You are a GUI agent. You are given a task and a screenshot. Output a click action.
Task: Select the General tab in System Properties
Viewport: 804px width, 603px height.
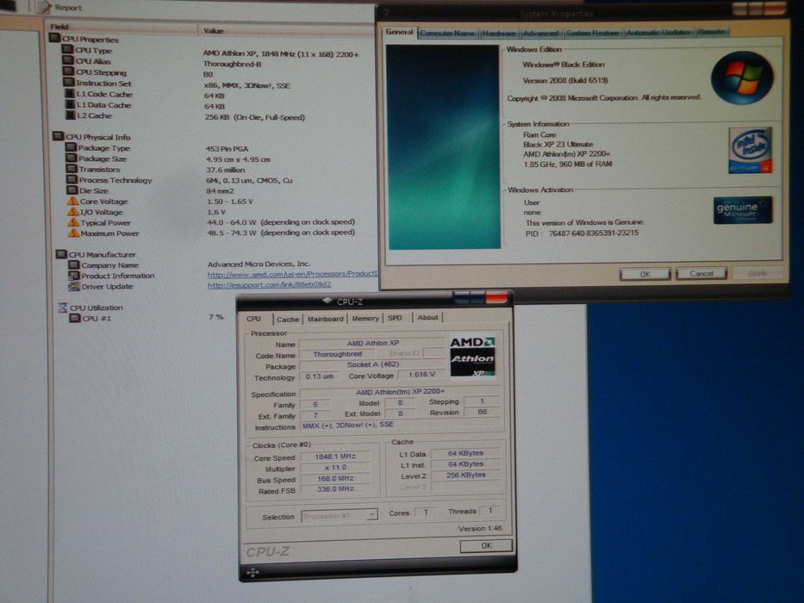coord(400,32)
